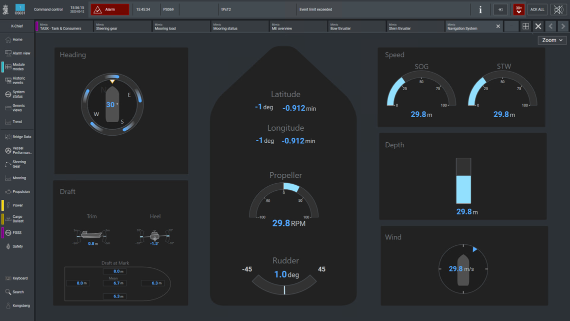
Task: Toggle the split grid layout view
Action: [x=525, y=27]
